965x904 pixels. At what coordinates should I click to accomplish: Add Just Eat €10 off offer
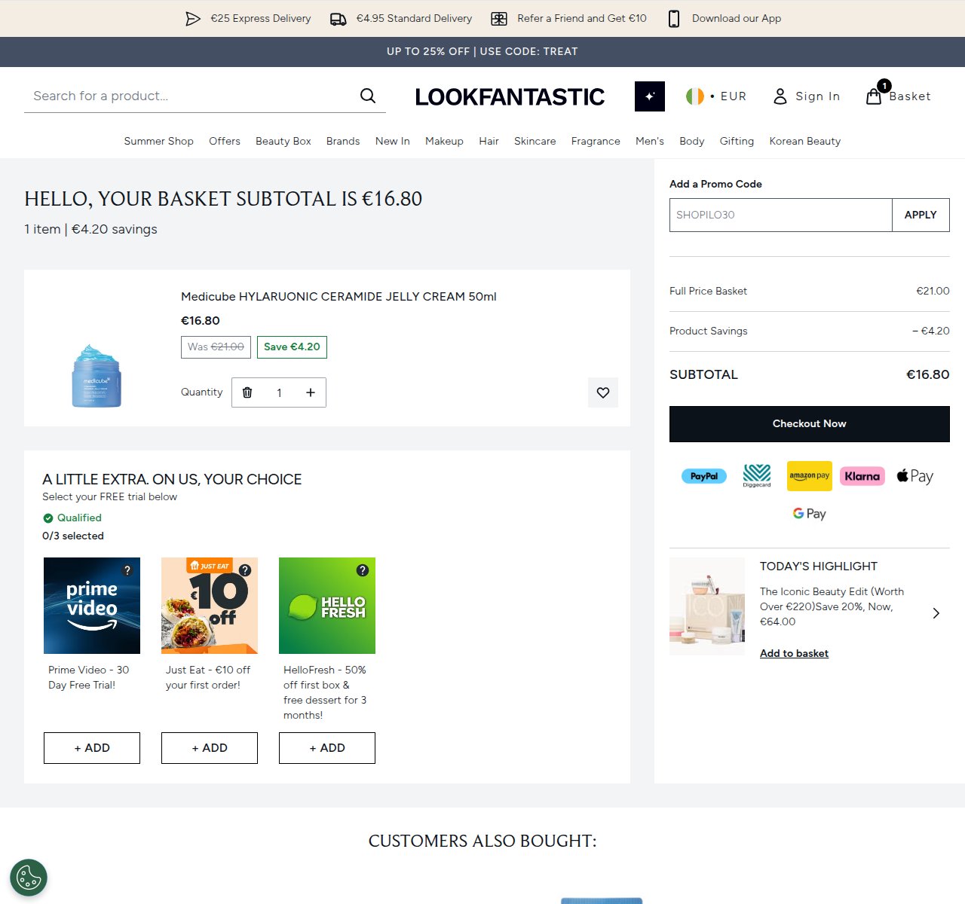point(210,748)
